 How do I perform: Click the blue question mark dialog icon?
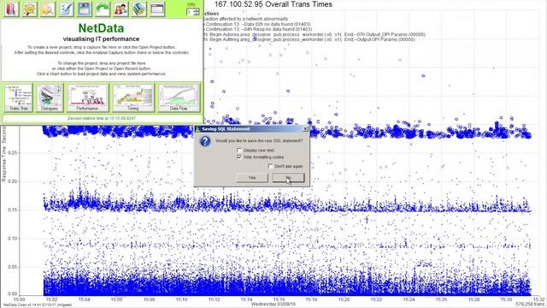tap(205, 141)
